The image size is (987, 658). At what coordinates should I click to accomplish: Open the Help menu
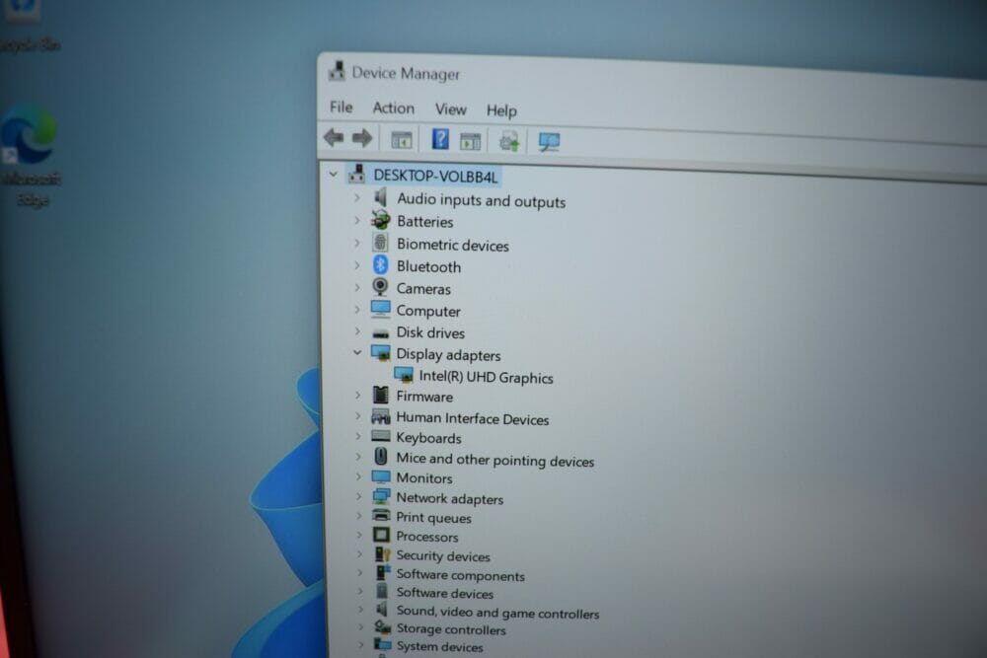pos(501,110)
